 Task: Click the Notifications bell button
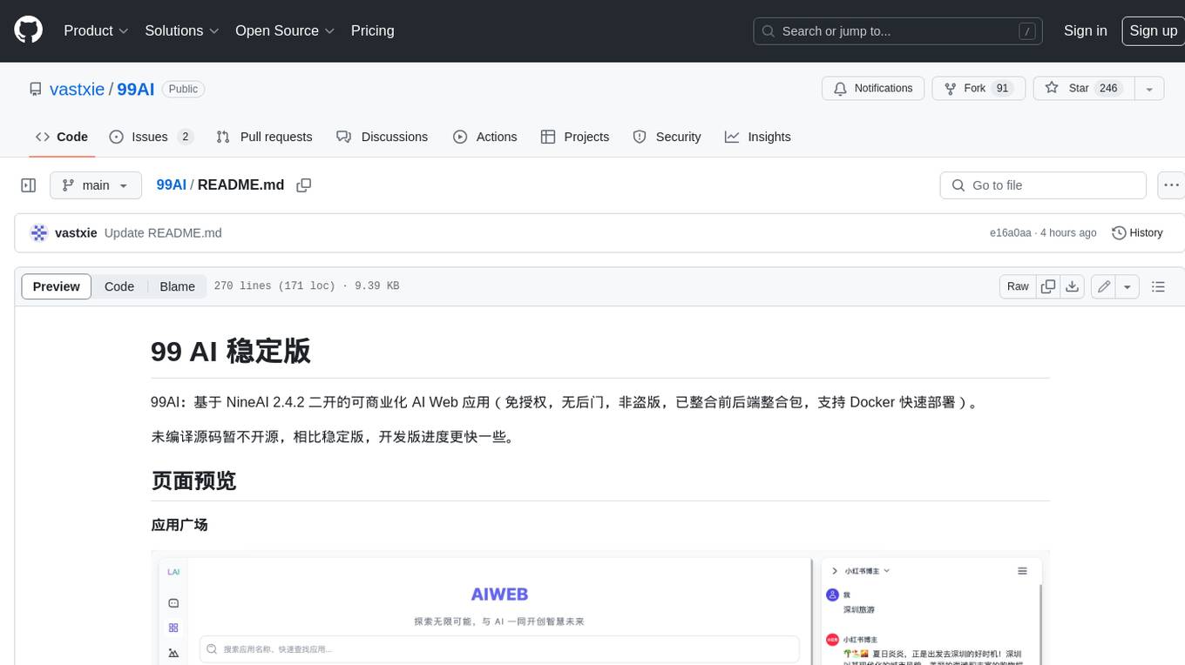coord(873,89)
